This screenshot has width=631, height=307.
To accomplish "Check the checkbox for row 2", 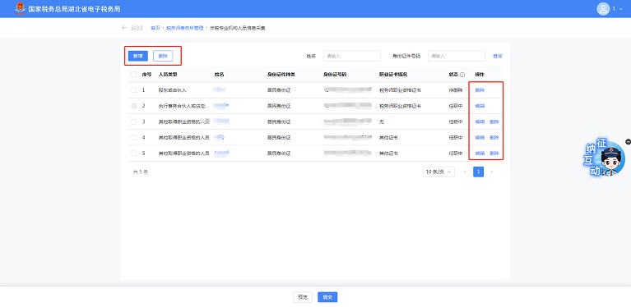I will pyautogui.click(x=134, y=106).
